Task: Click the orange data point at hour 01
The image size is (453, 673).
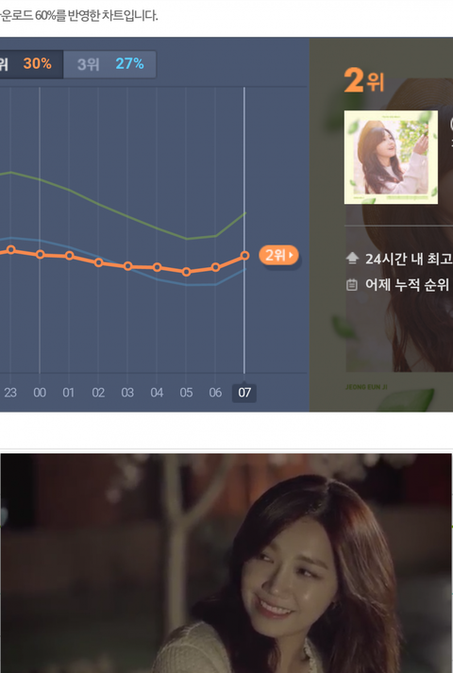Action: [69, 256]
